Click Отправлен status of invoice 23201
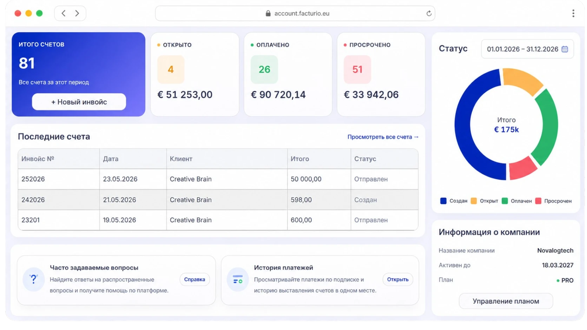Viewport: 587px width, 330px height. pos(371,220)
